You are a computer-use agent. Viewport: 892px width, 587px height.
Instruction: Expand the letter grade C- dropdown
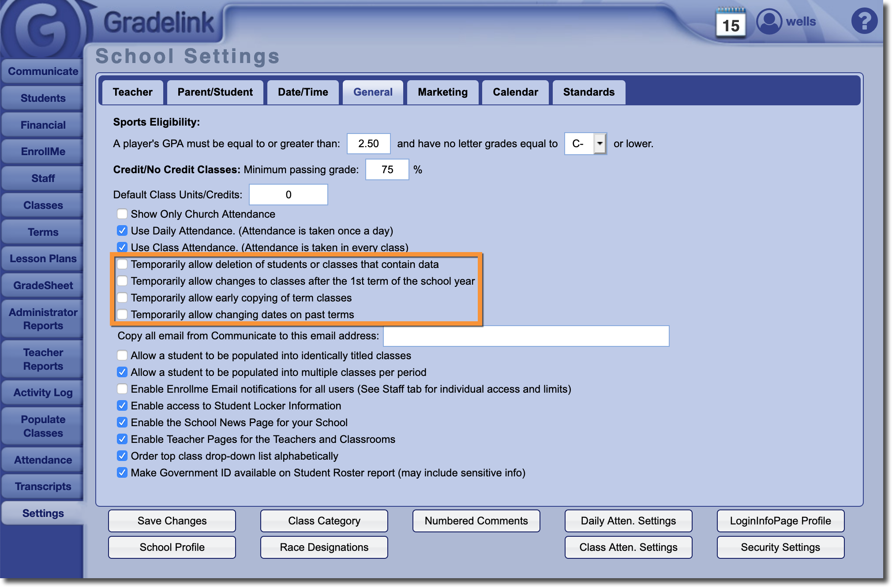600,144
